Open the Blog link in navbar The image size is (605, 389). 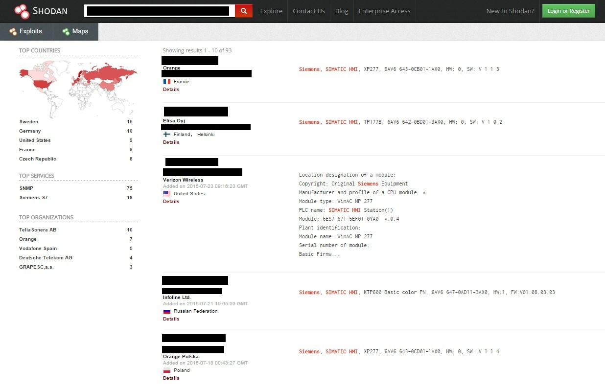tap(342, 11)
